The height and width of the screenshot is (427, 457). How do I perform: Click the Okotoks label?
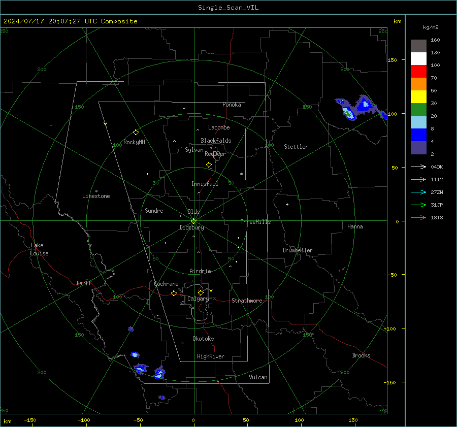[x=203, y=339]
